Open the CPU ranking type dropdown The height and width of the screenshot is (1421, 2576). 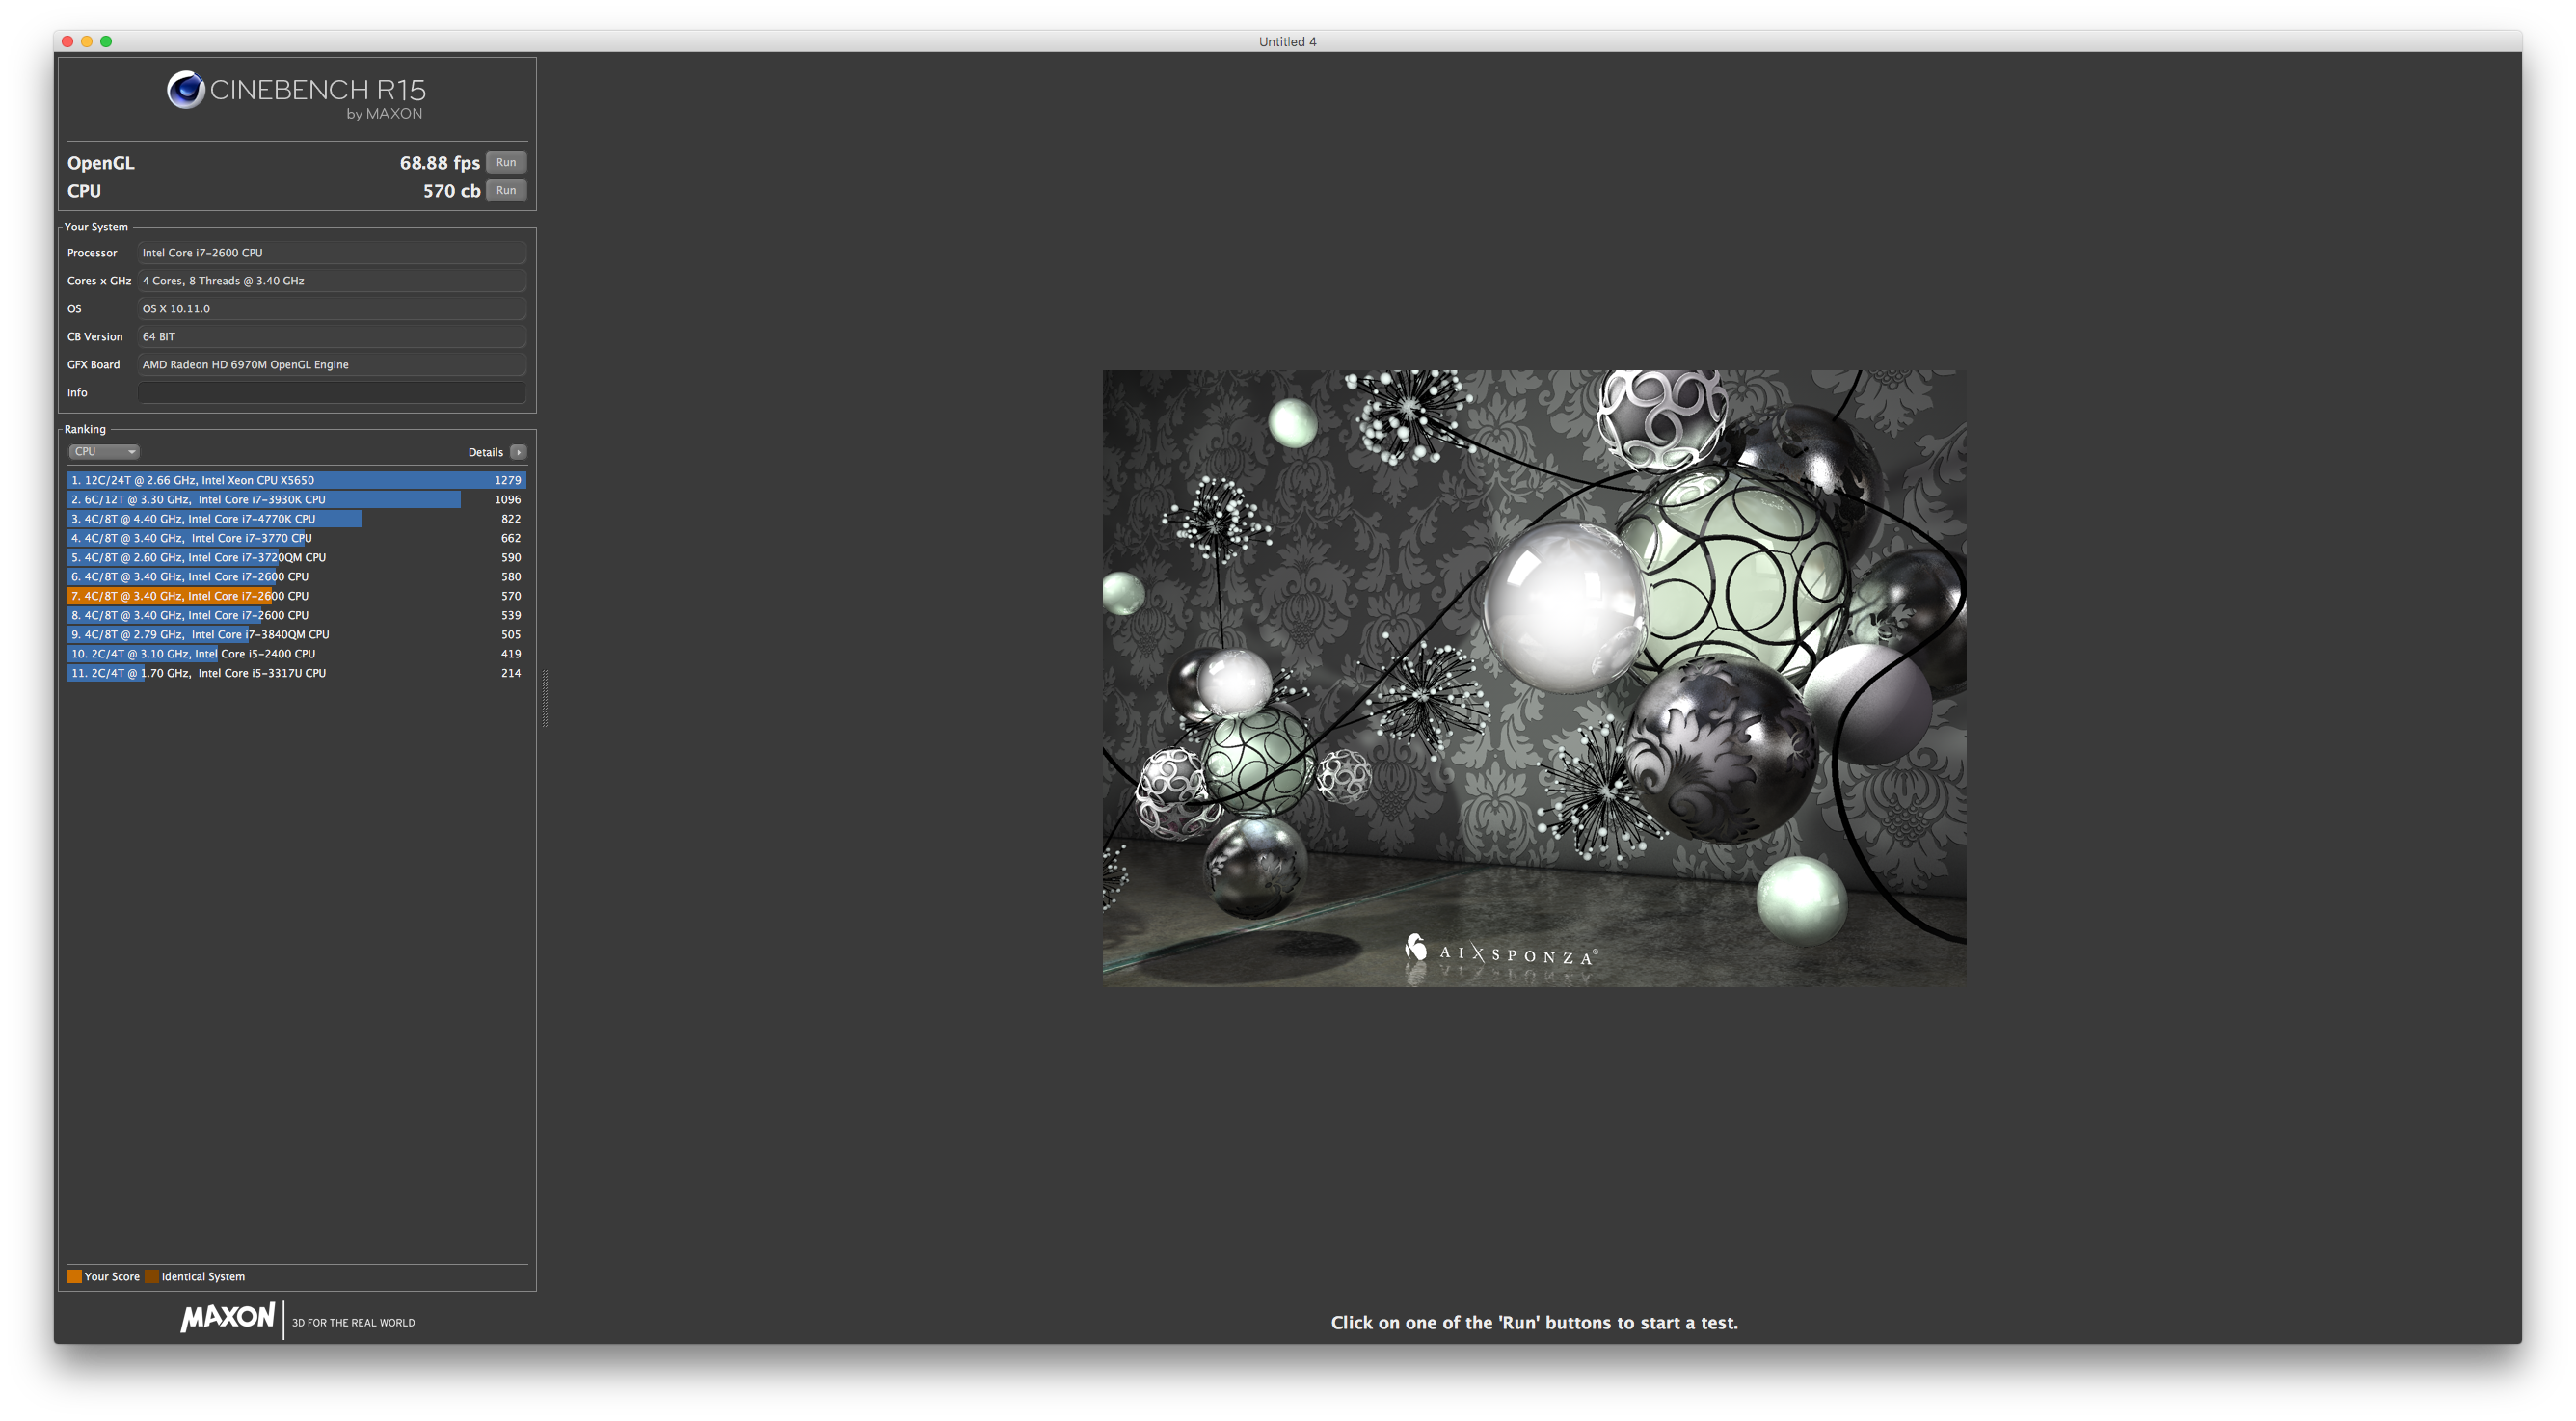(x=103, y=452)
